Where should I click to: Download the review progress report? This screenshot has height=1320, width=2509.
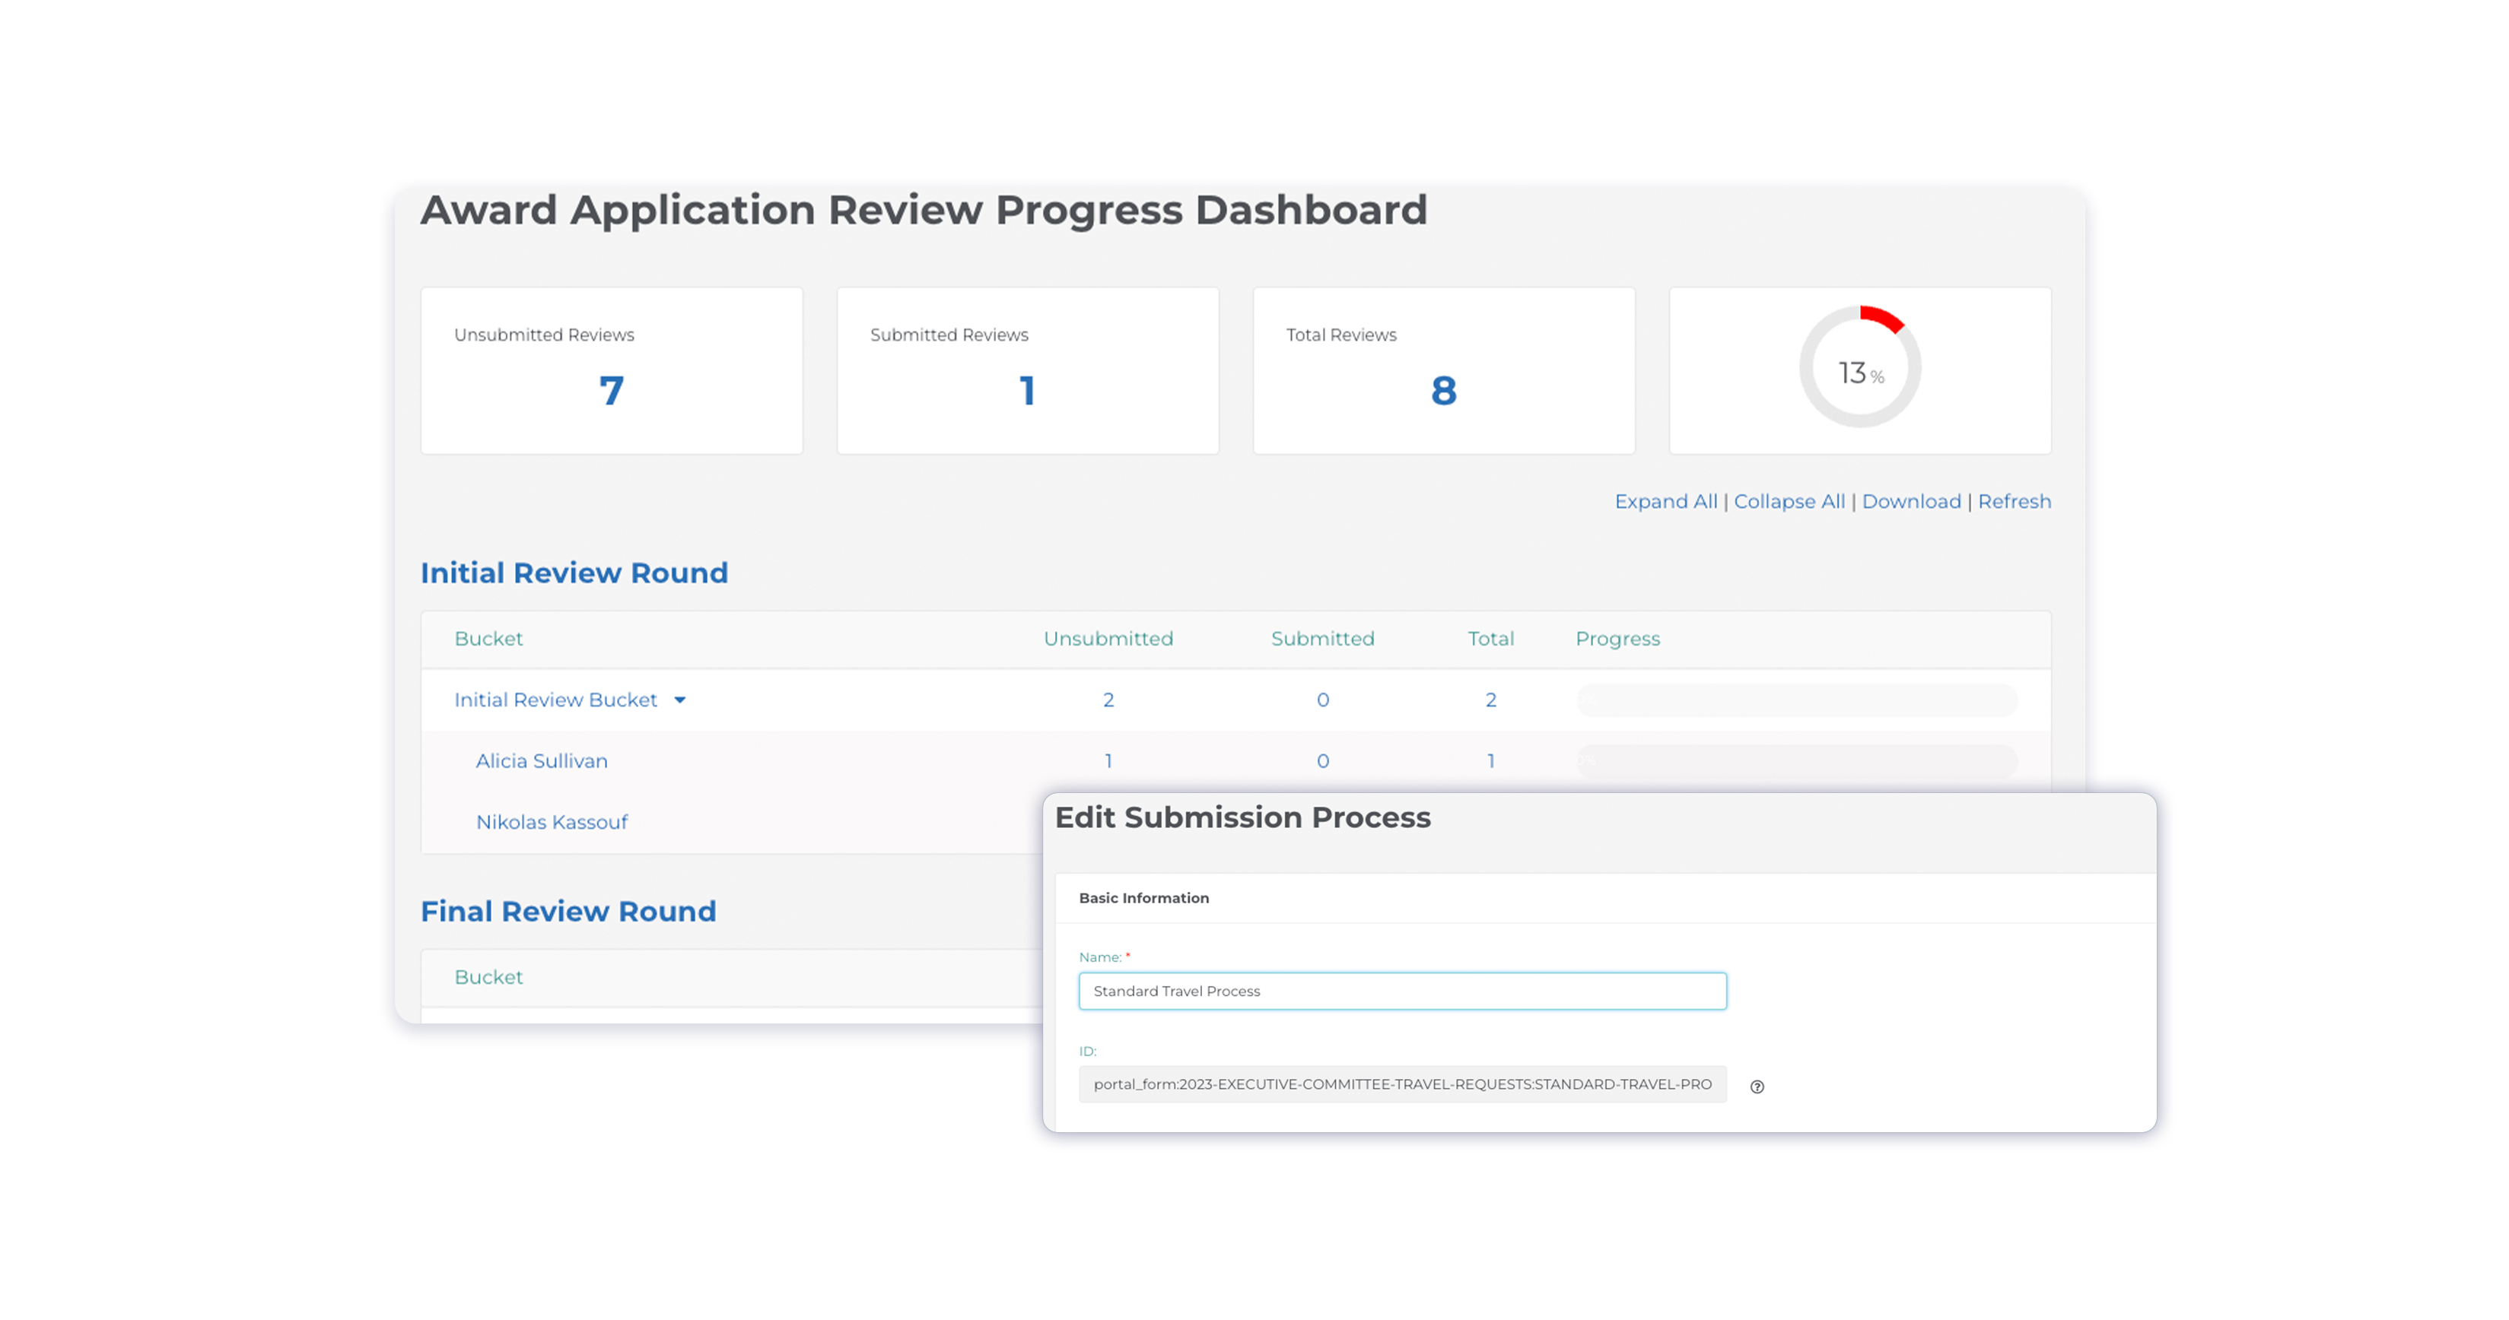[x=1911, y=501]
